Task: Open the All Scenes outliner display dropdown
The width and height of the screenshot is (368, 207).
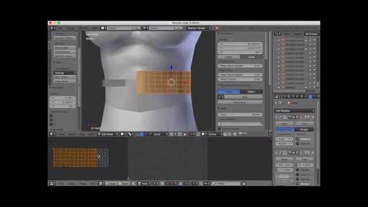Action: point(311,34)
